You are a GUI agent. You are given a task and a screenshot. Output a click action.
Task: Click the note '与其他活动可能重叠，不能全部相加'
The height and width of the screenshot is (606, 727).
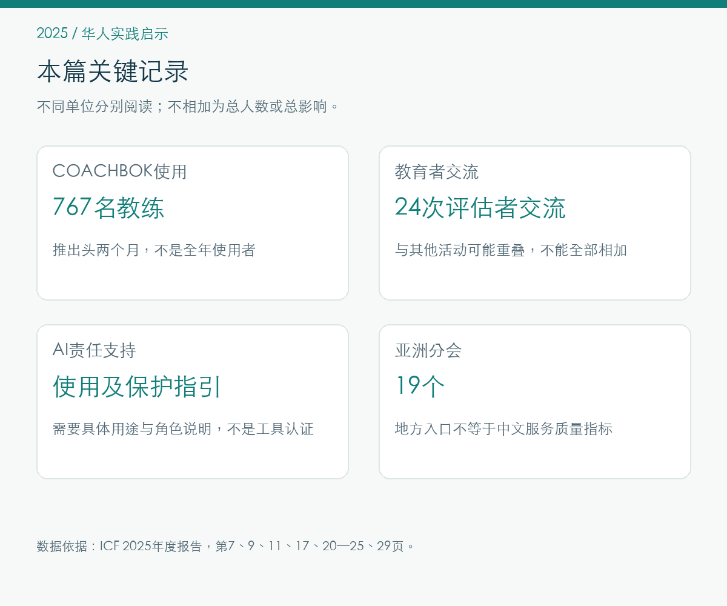point(511,250)
